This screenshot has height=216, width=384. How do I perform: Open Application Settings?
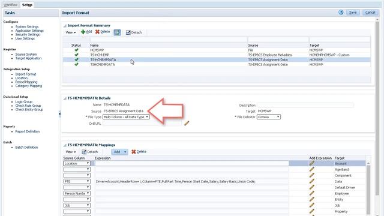[x=29, y=31]
